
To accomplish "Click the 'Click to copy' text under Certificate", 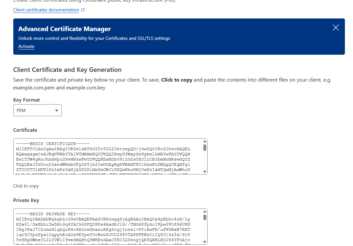I will pos(26,186).
